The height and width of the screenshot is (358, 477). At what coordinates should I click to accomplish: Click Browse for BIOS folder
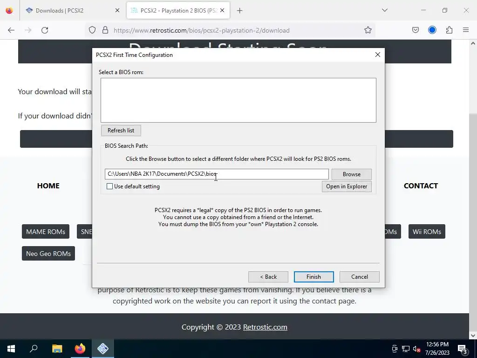tap(351, 174)
